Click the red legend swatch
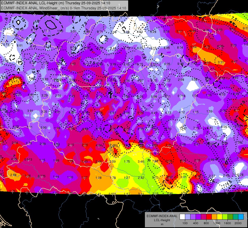 pyautogui.click(x=209, y=217)
